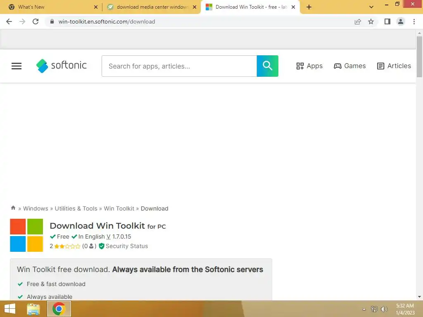Screen dimensions: 423x317
Task: Click the Win Toolkit app logo
Action: [x=26, y=235]
